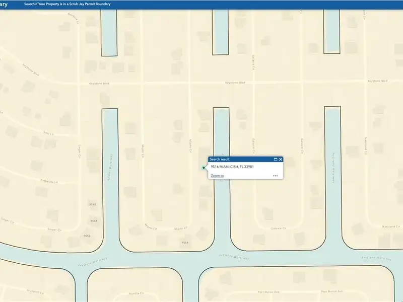Click the Aurelia Cir street label
The width and height of the screenshot is (403, 302).
pos(137,293)
